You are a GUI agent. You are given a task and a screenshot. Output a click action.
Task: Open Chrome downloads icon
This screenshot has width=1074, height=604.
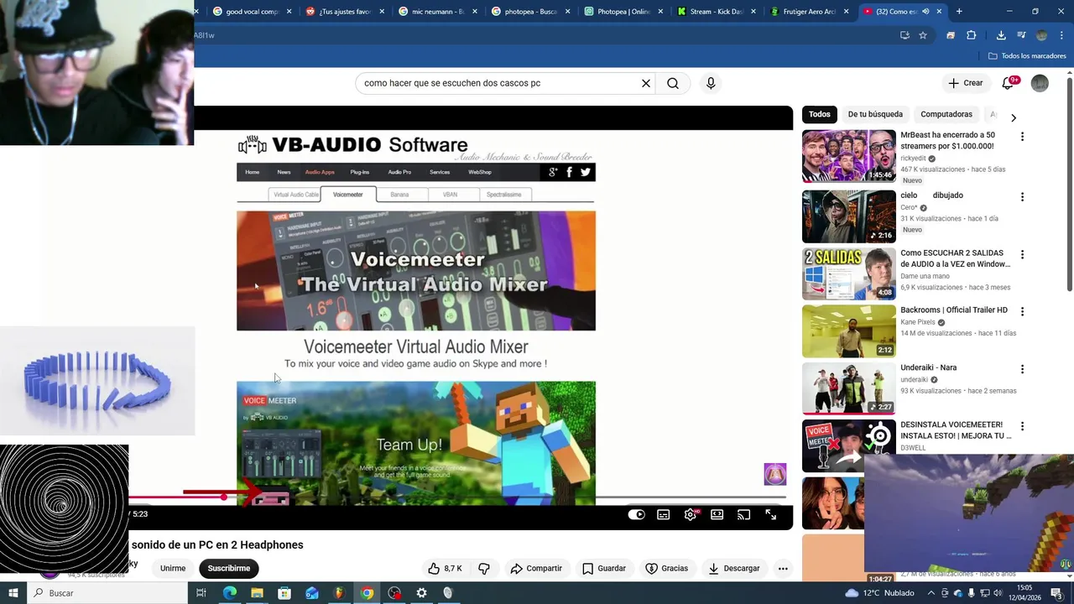tap(1001, 35)
